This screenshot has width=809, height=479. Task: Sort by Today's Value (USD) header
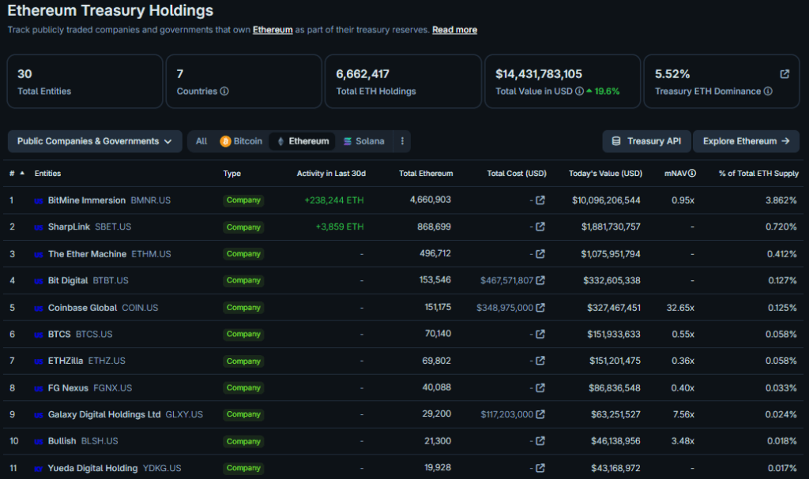click(x=605, y=174)
